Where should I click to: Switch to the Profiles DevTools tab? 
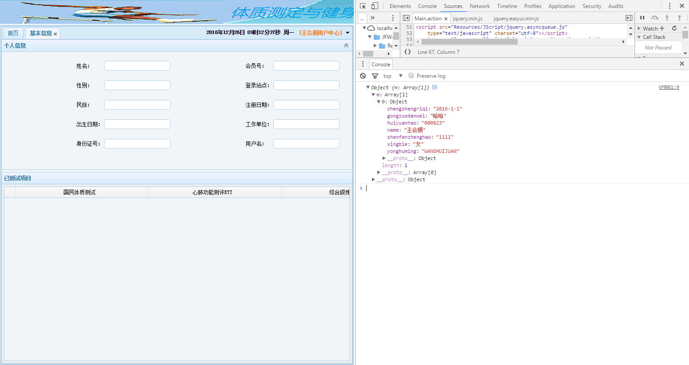coord(533,6)
